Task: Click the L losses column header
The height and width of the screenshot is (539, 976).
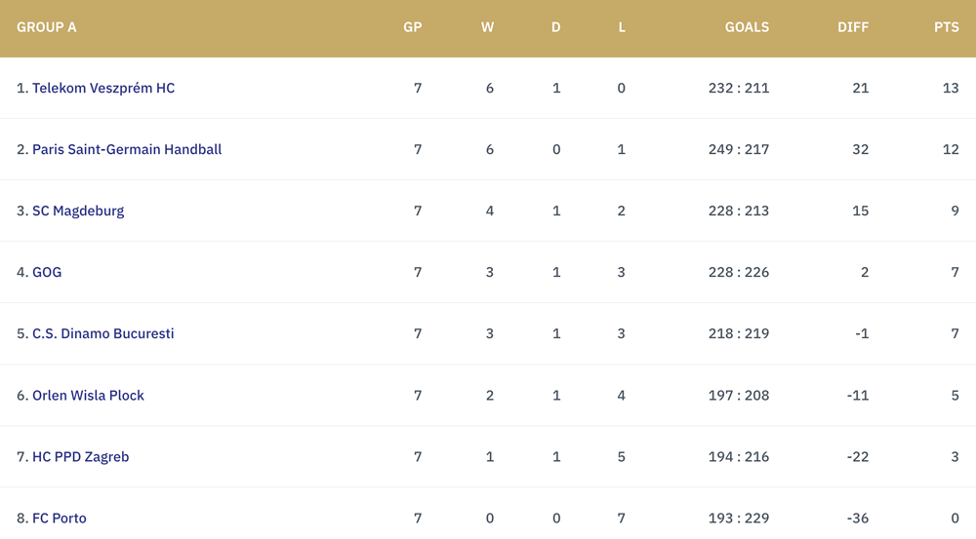Action: coord(622,27)
